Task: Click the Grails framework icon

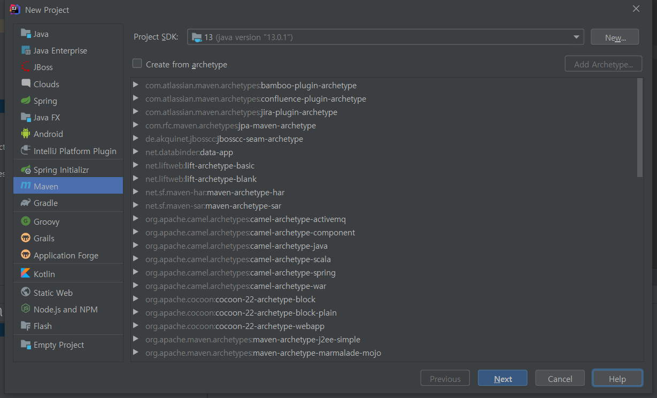Action: pyautogui.click(x=25, y=238)
